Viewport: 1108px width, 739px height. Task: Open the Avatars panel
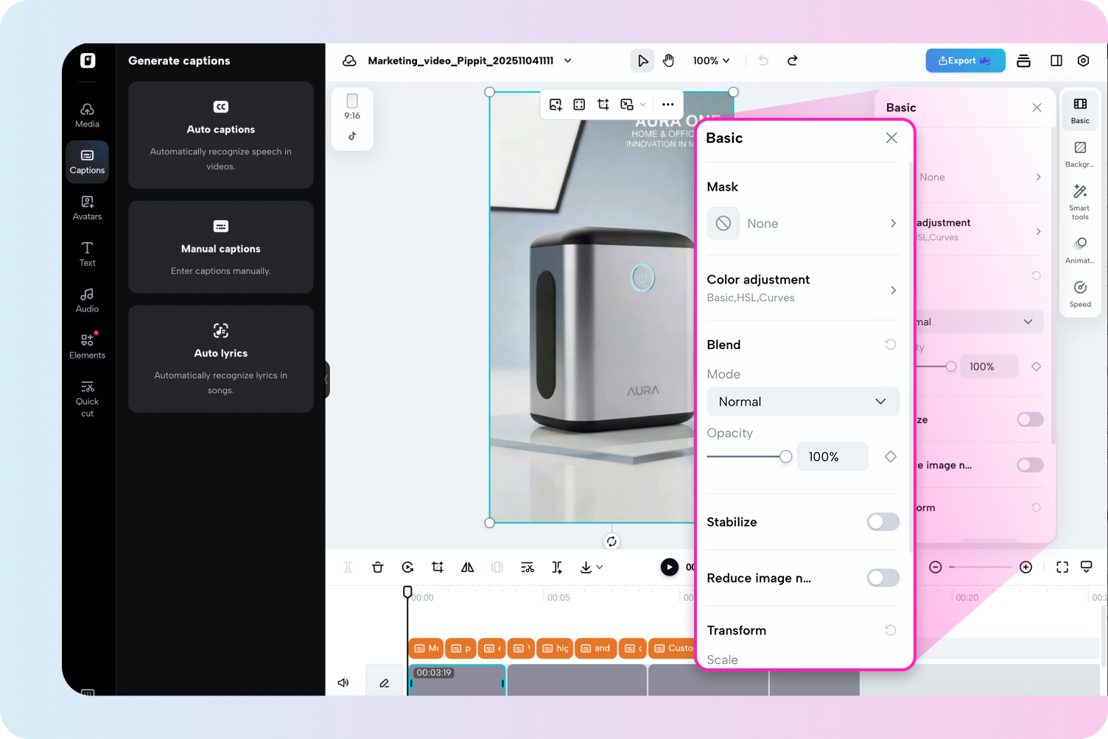coord(87,208)
